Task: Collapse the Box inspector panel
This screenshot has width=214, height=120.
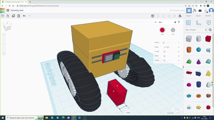Action: pos(155,22)
